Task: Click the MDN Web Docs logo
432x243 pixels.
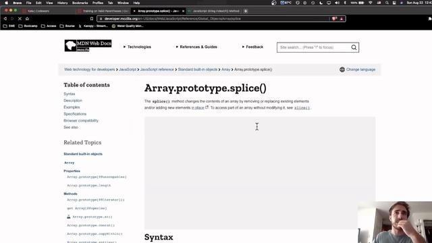Action: [88, 45]
